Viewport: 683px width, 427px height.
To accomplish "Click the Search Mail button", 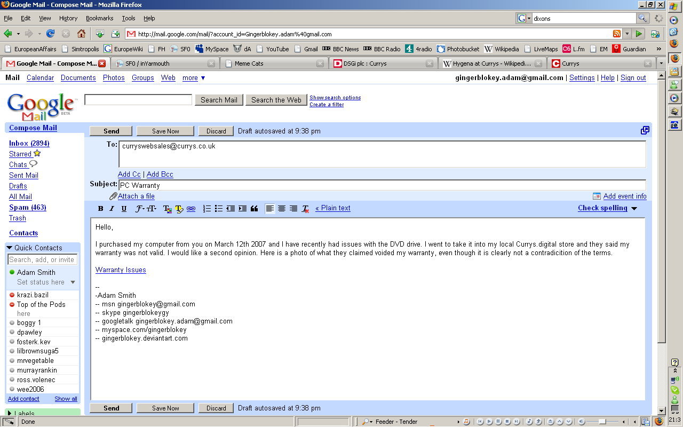I will 219,100.
